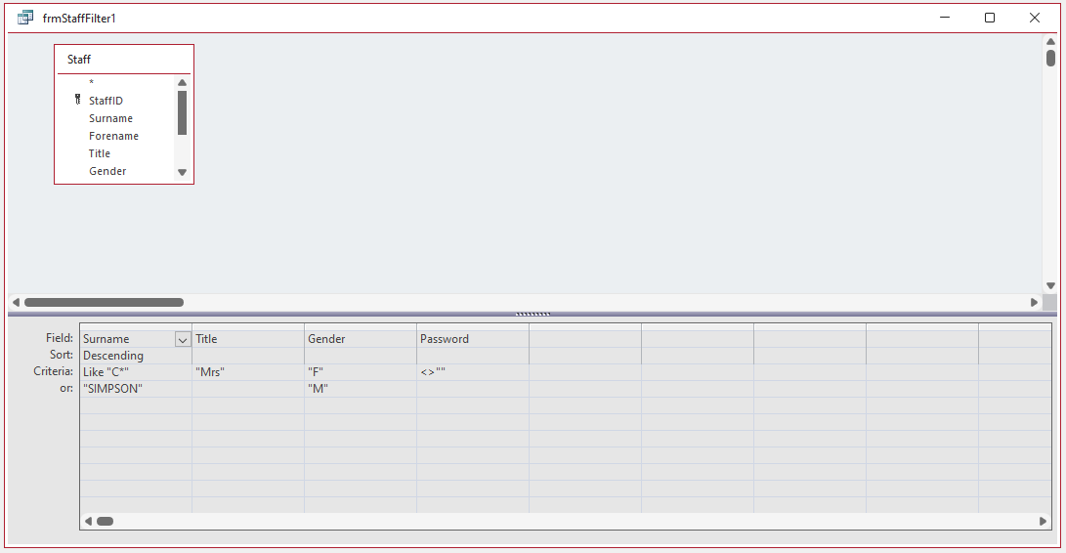Click the Criteria: row label

coord(53,371)
